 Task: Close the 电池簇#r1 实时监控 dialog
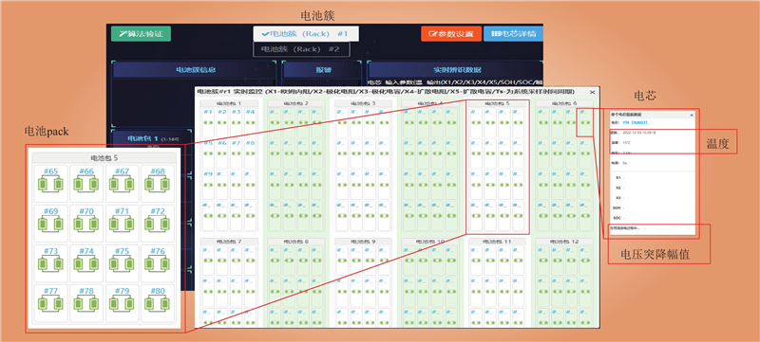(x=592, y=92)
